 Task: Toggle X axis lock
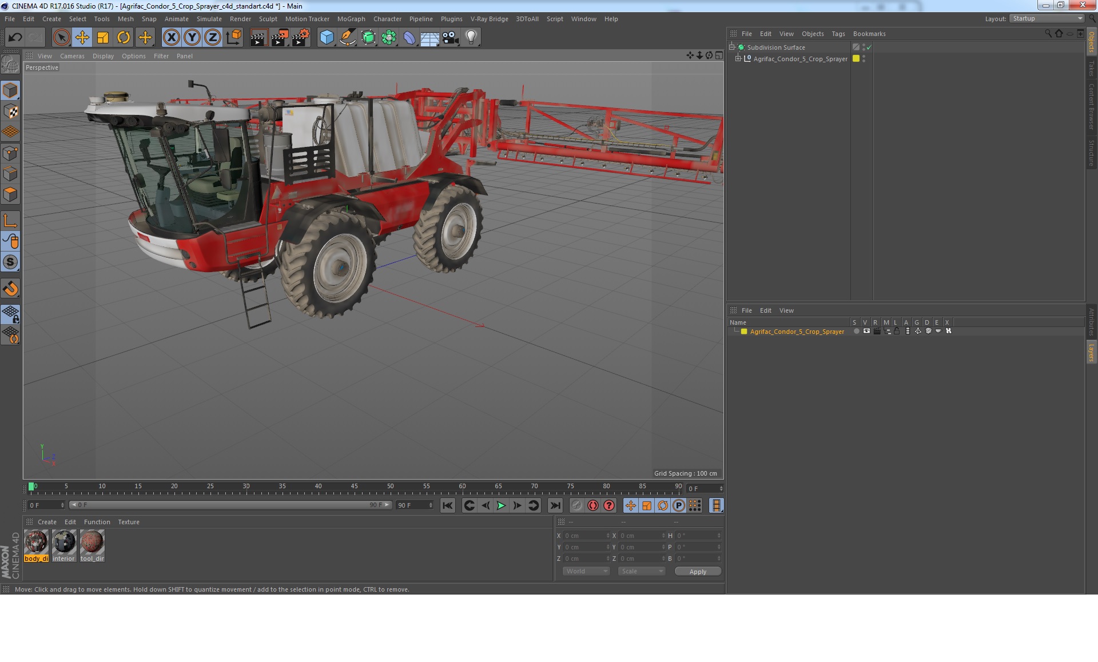click(171, 38)
